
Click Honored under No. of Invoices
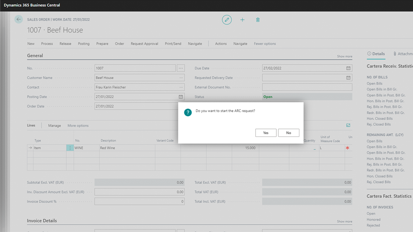(x=374, y=219)
